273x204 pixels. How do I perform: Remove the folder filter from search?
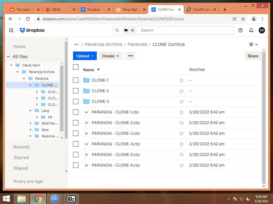click(x=132, y=30)
